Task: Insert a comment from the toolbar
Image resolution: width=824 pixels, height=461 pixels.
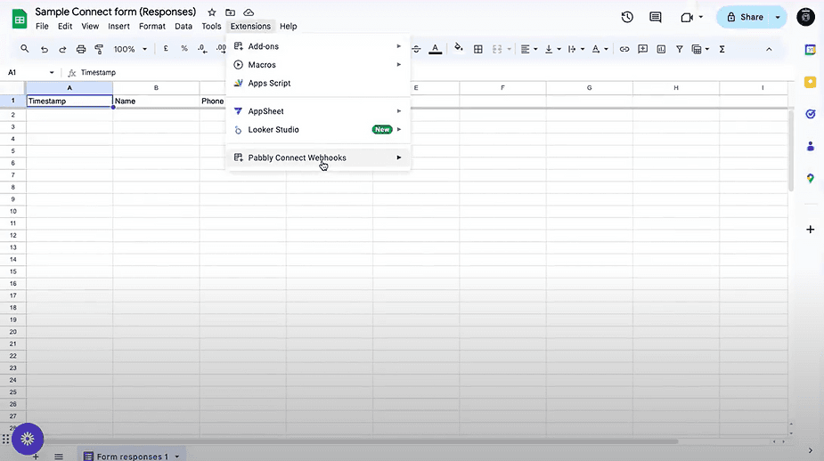Action: [642, 49]
